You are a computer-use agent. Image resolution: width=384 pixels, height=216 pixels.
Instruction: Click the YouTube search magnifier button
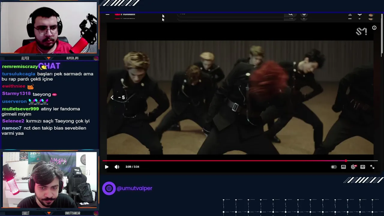pos(290,14)
